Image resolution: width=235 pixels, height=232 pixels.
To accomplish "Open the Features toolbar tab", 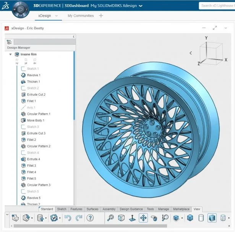I will [76, 209].
